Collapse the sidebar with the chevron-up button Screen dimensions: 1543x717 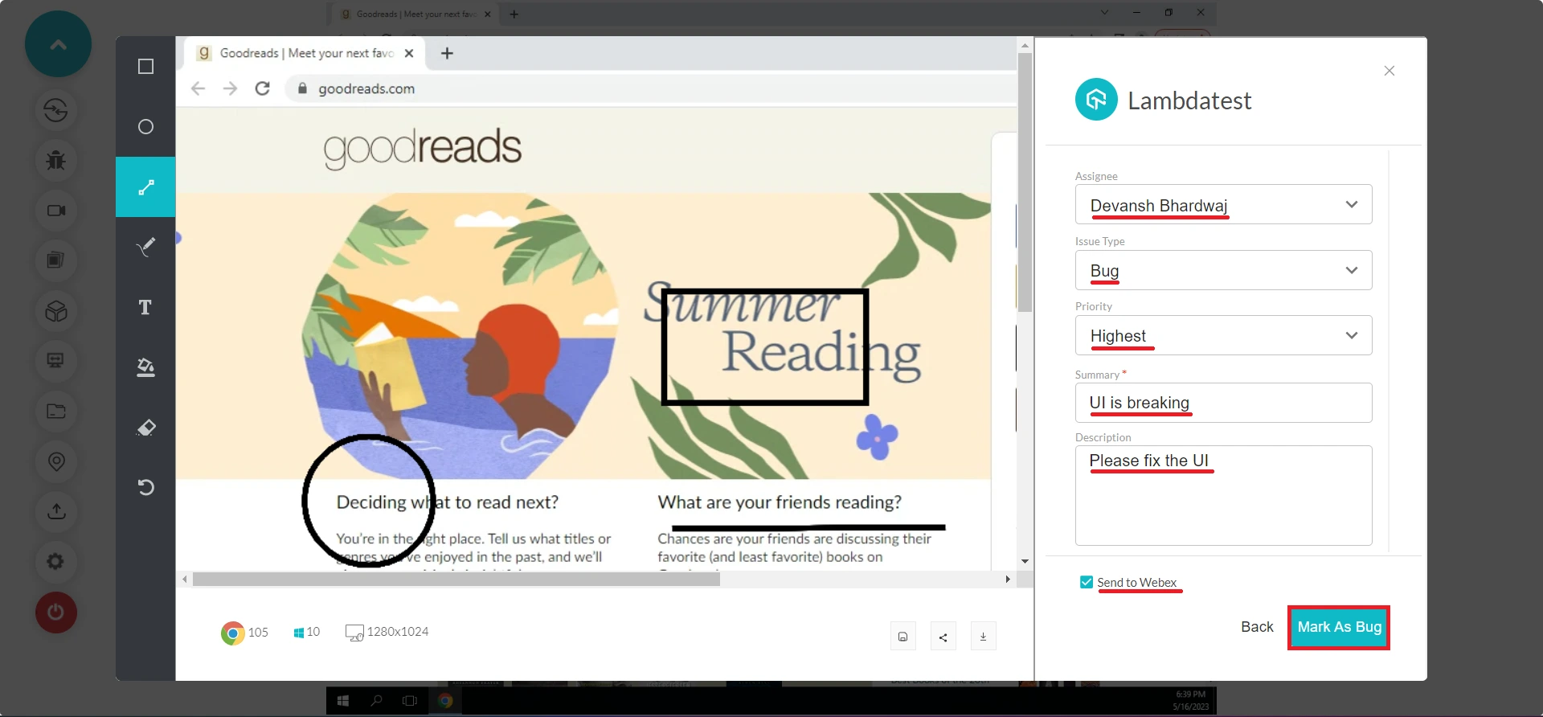click(x=58, y=44)
